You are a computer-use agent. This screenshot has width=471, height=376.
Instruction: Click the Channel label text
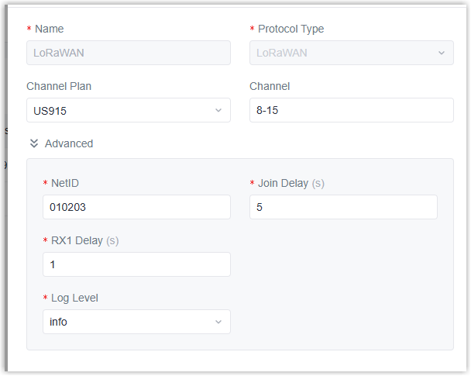pos(270,86)
